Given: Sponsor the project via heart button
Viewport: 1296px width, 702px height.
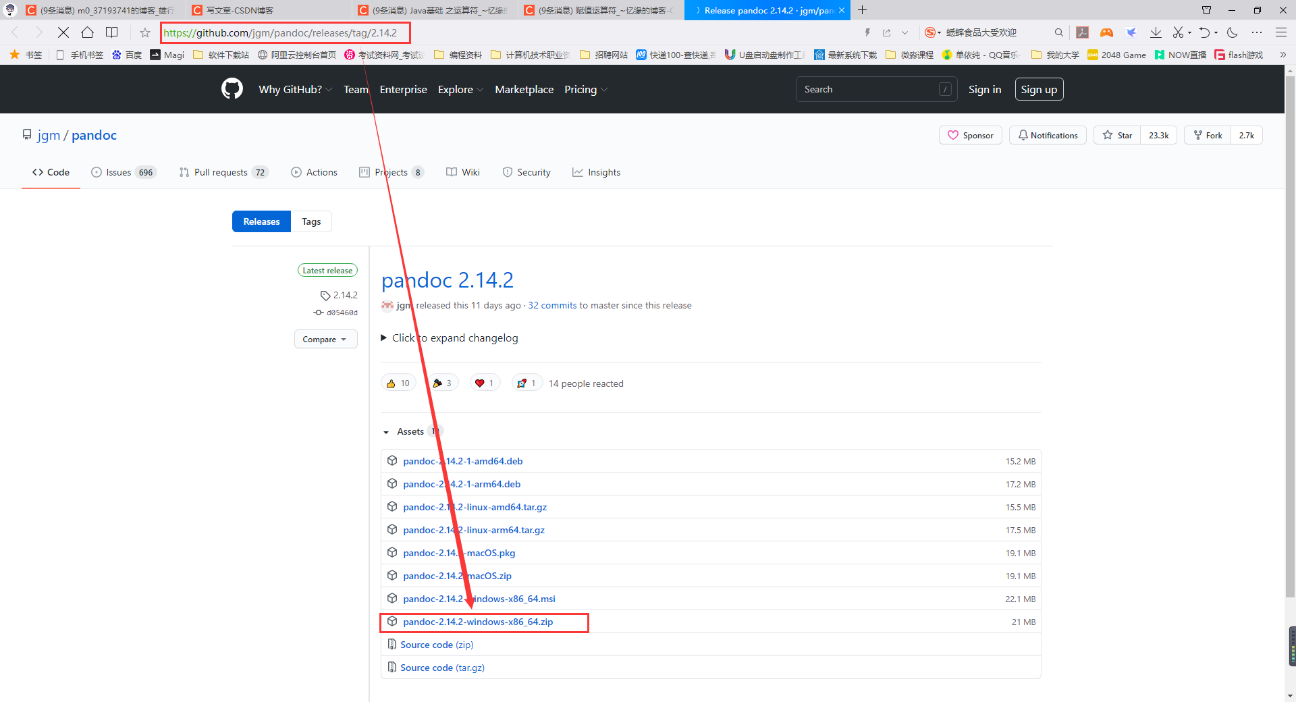Looking at the screenshot, I should click(970, 135).
